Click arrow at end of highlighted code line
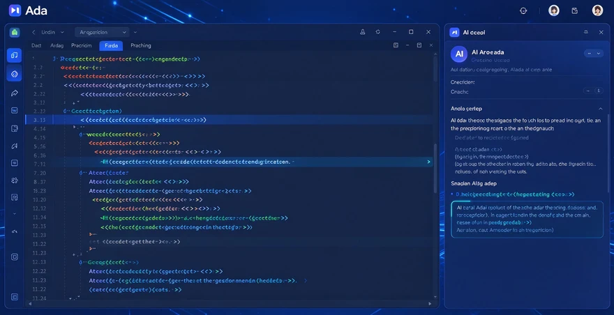This screenshot has width=614, height=315. click(428, 162)
